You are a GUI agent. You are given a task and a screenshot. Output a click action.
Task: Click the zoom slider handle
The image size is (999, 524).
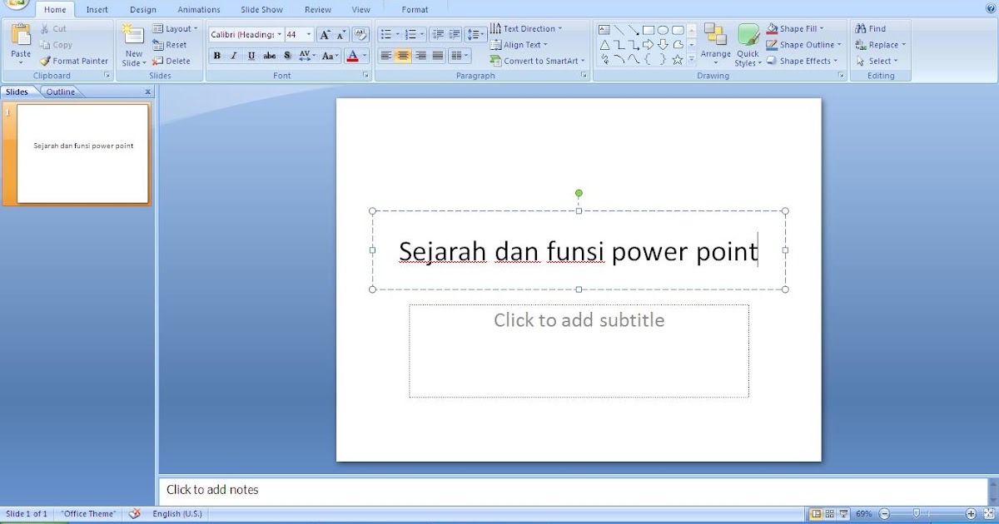917,514
